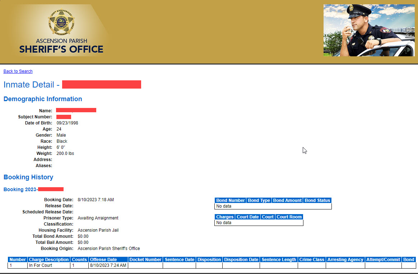
Task: Click the Crime Class column header
Action: 312,260
